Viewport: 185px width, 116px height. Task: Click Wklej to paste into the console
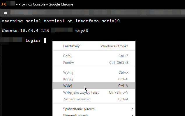(67, 86)
